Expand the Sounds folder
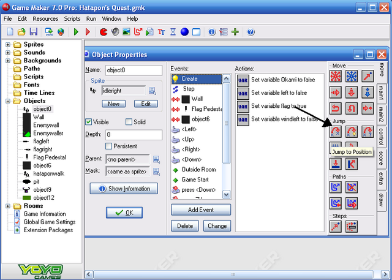The height and width of the screenshot is (280, 392). click(x=8, y=53)
